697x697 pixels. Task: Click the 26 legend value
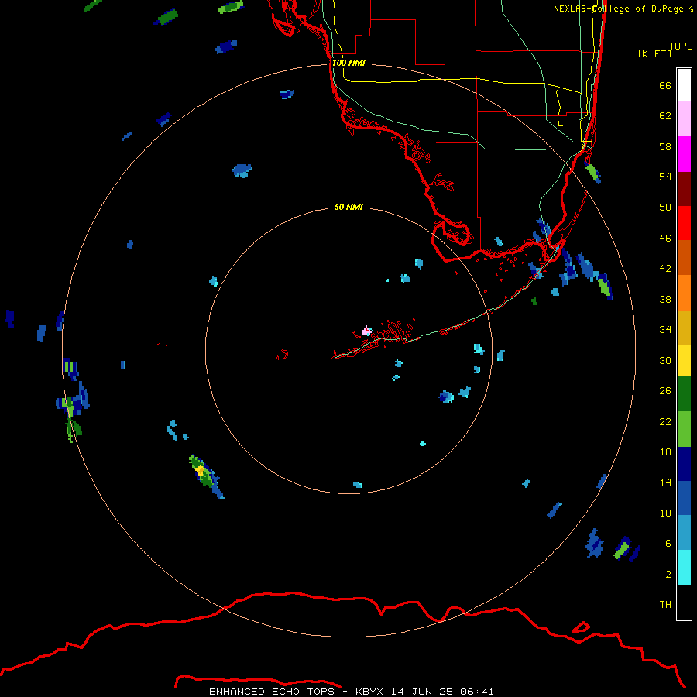coord(665,391)
